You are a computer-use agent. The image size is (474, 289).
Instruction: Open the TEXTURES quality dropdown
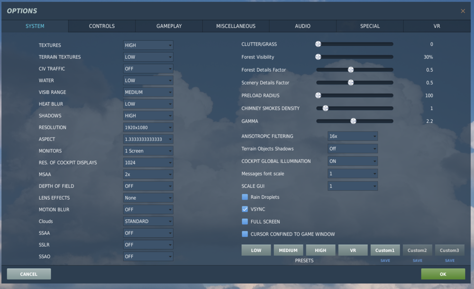(148, 45)
